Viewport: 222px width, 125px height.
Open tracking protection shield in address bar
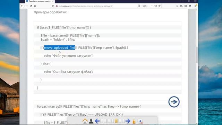(53, 6)
